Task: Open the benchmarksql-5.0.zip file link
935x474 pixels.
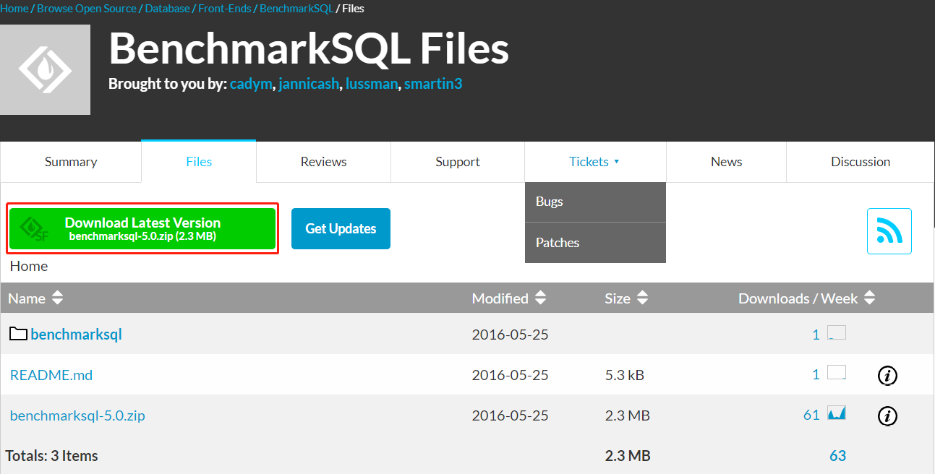Action: pyautogui.click(x=77, y=415)
